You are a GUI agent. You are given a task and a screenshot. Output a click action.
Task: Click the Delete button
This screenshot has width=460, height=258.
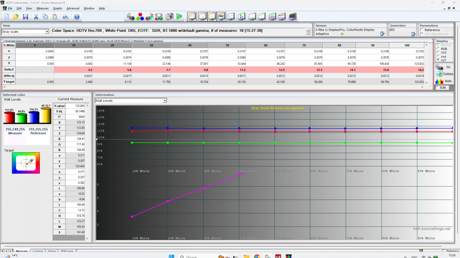click(x=444, y=74)
